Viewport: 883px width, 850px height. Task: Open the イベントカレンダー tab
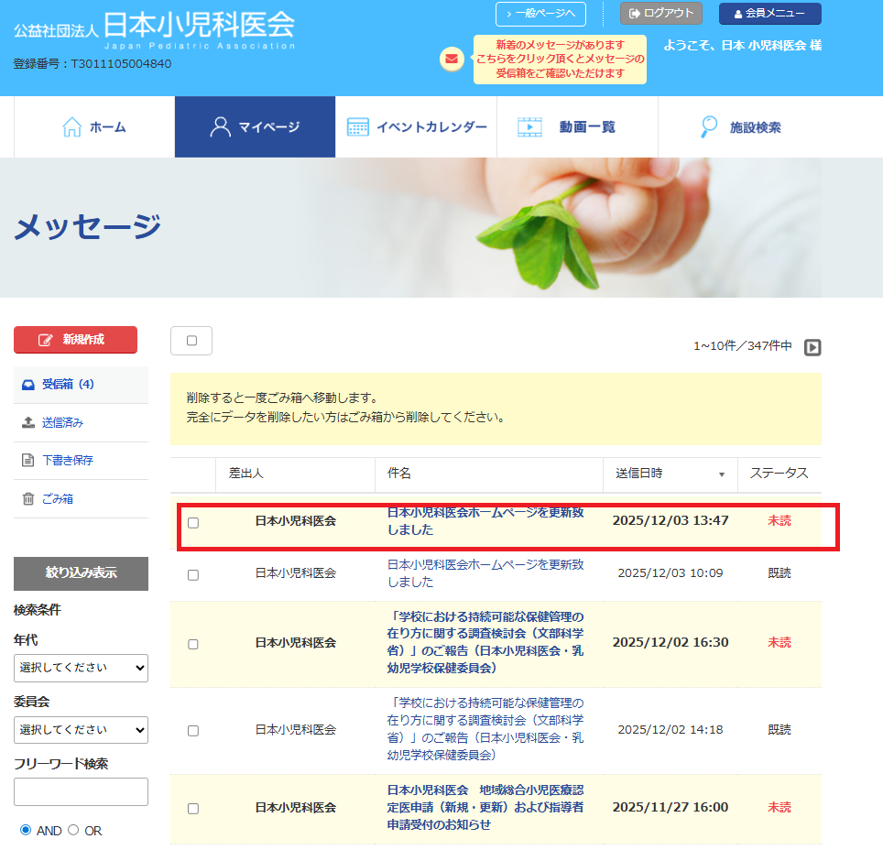coord(416,127)
